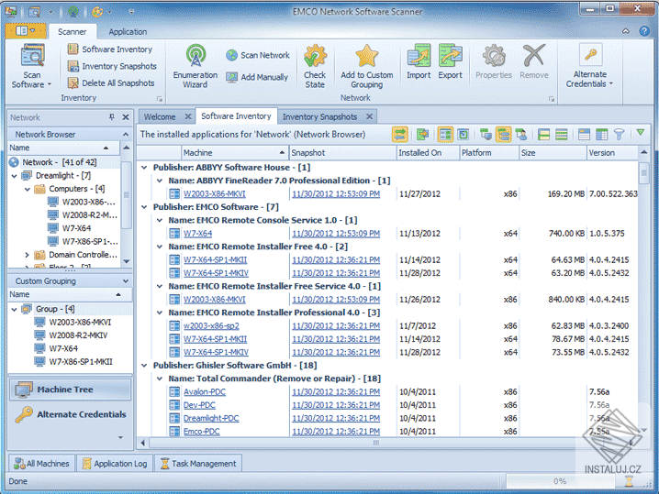Expand the Domain Controllers node
This screenshot has height=494, width=659.
click(28, 255)
